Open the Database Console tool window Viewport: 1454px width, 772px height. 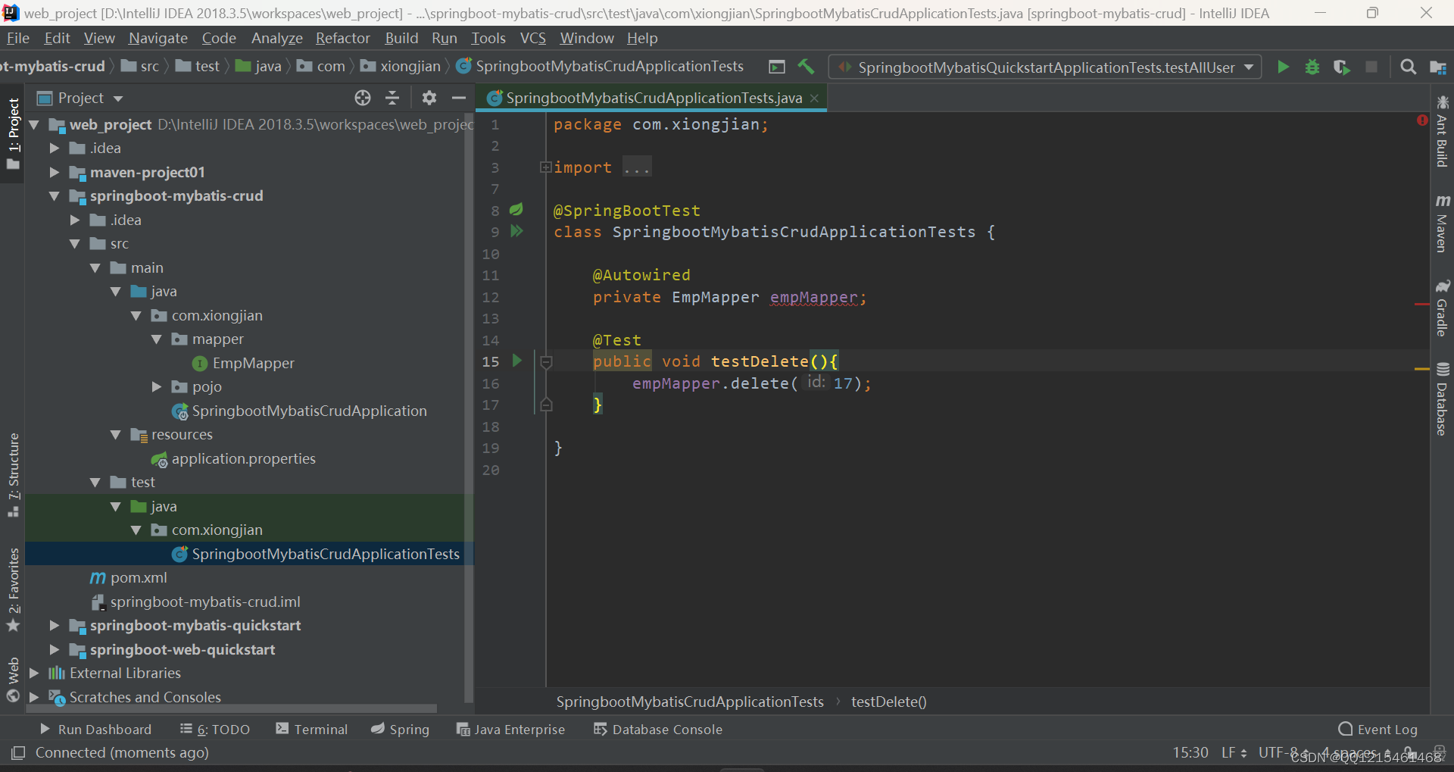pos(658,729)
